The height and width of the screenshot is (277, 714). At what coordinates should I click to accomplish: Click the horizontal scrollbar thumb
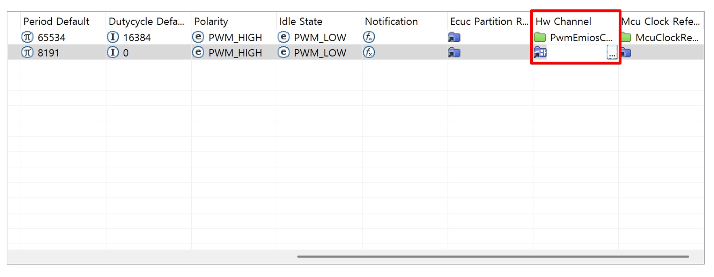493,256
